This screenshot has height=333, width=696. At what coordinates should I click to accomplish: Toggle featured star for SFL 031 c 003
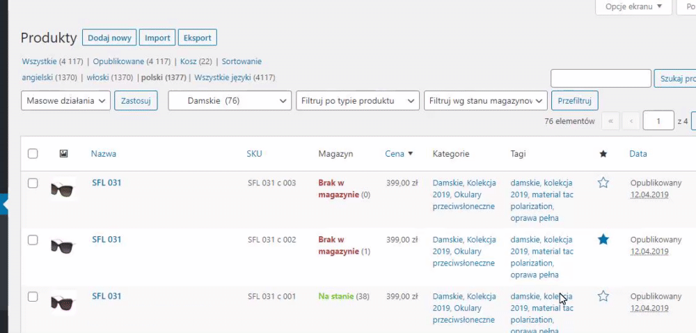coord(603,183)
